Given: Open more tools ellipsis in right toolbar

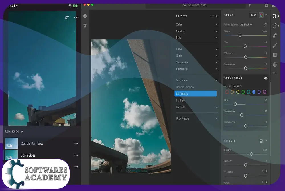Looking at the screenshot, I should pos(275,73).
